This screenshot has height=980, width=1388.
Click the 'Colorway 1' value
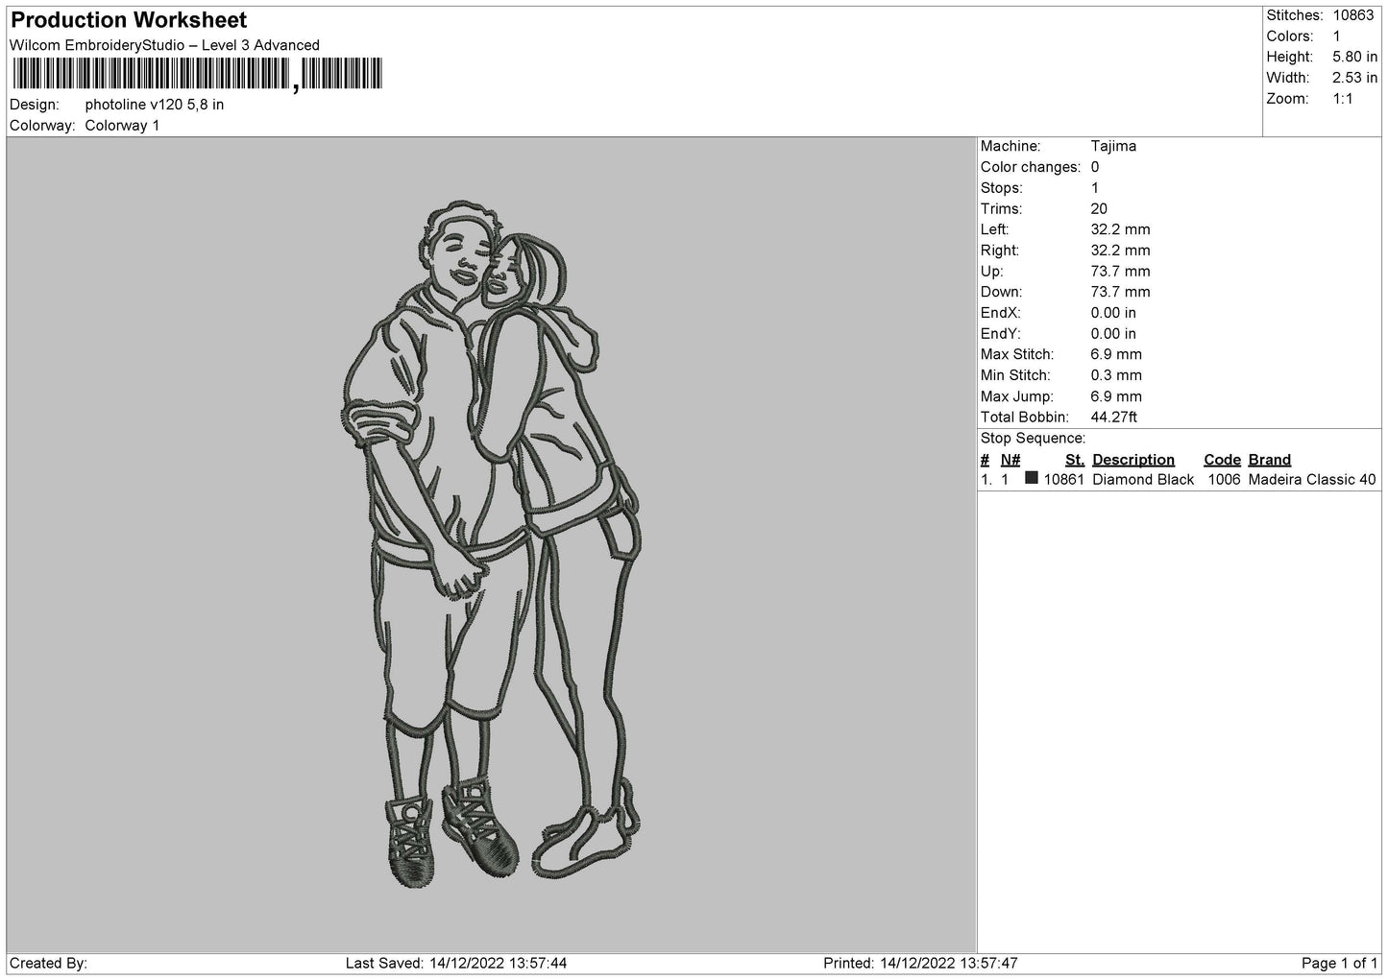coord(122,126)
